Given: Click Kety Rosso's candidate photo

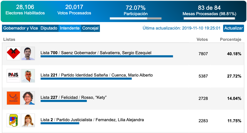Looking at the screenshot, I should (x=28, y=98).
